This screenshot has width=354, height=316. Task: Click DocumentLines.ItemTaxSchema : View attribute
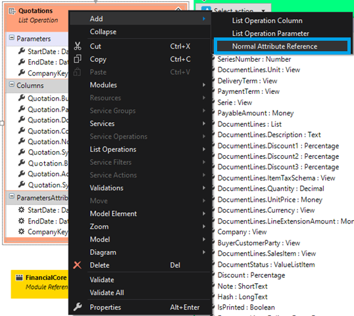(x=276, y=178)
